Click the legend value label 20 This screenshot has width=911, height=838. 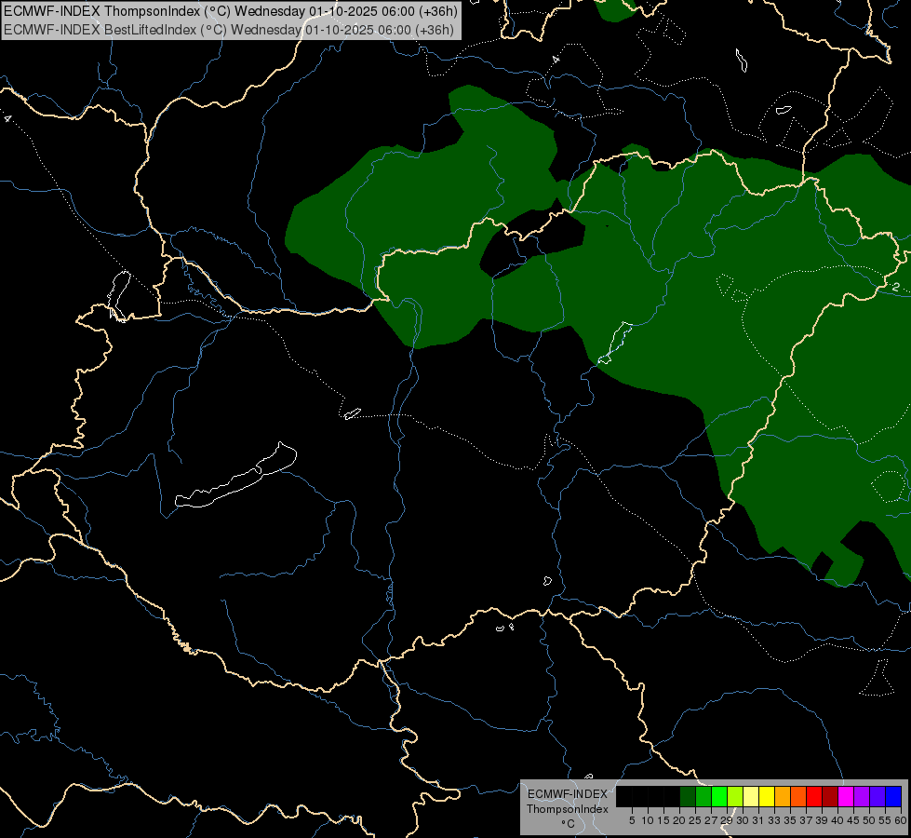point(679,820)
